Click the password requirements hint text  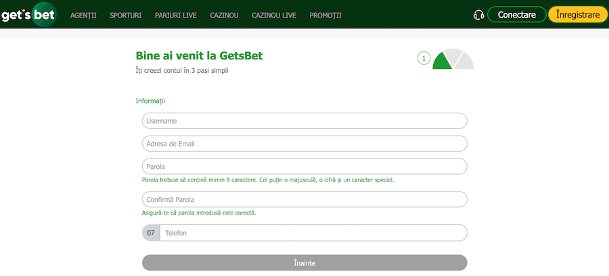point(268,180)
